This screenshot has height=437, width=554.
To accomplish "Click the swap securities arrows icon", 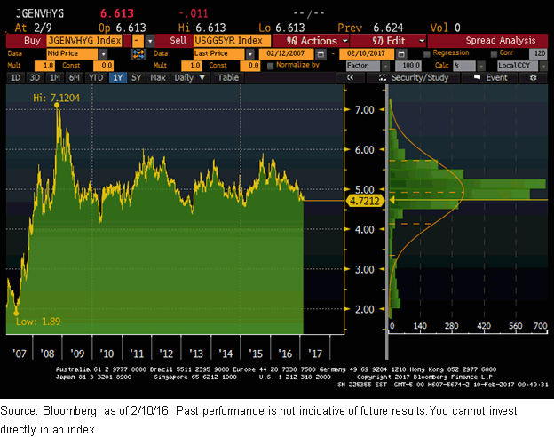I will tap(138, 54).
